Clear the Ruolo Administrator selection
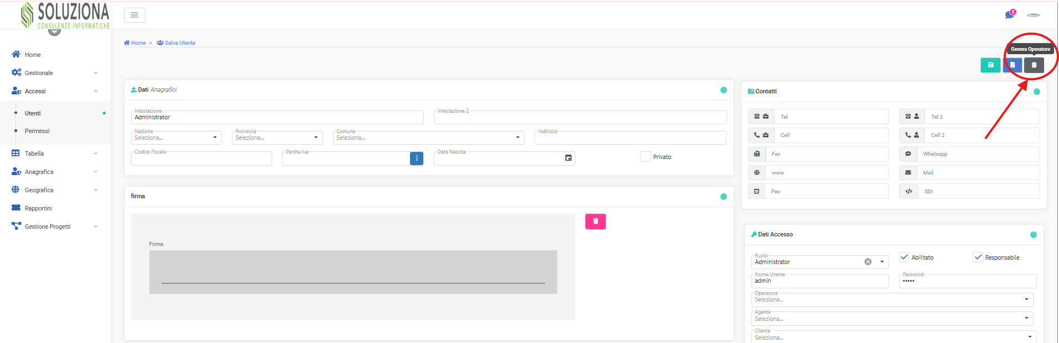This screenshot has height=343, width=1059. tap(868, 262)
